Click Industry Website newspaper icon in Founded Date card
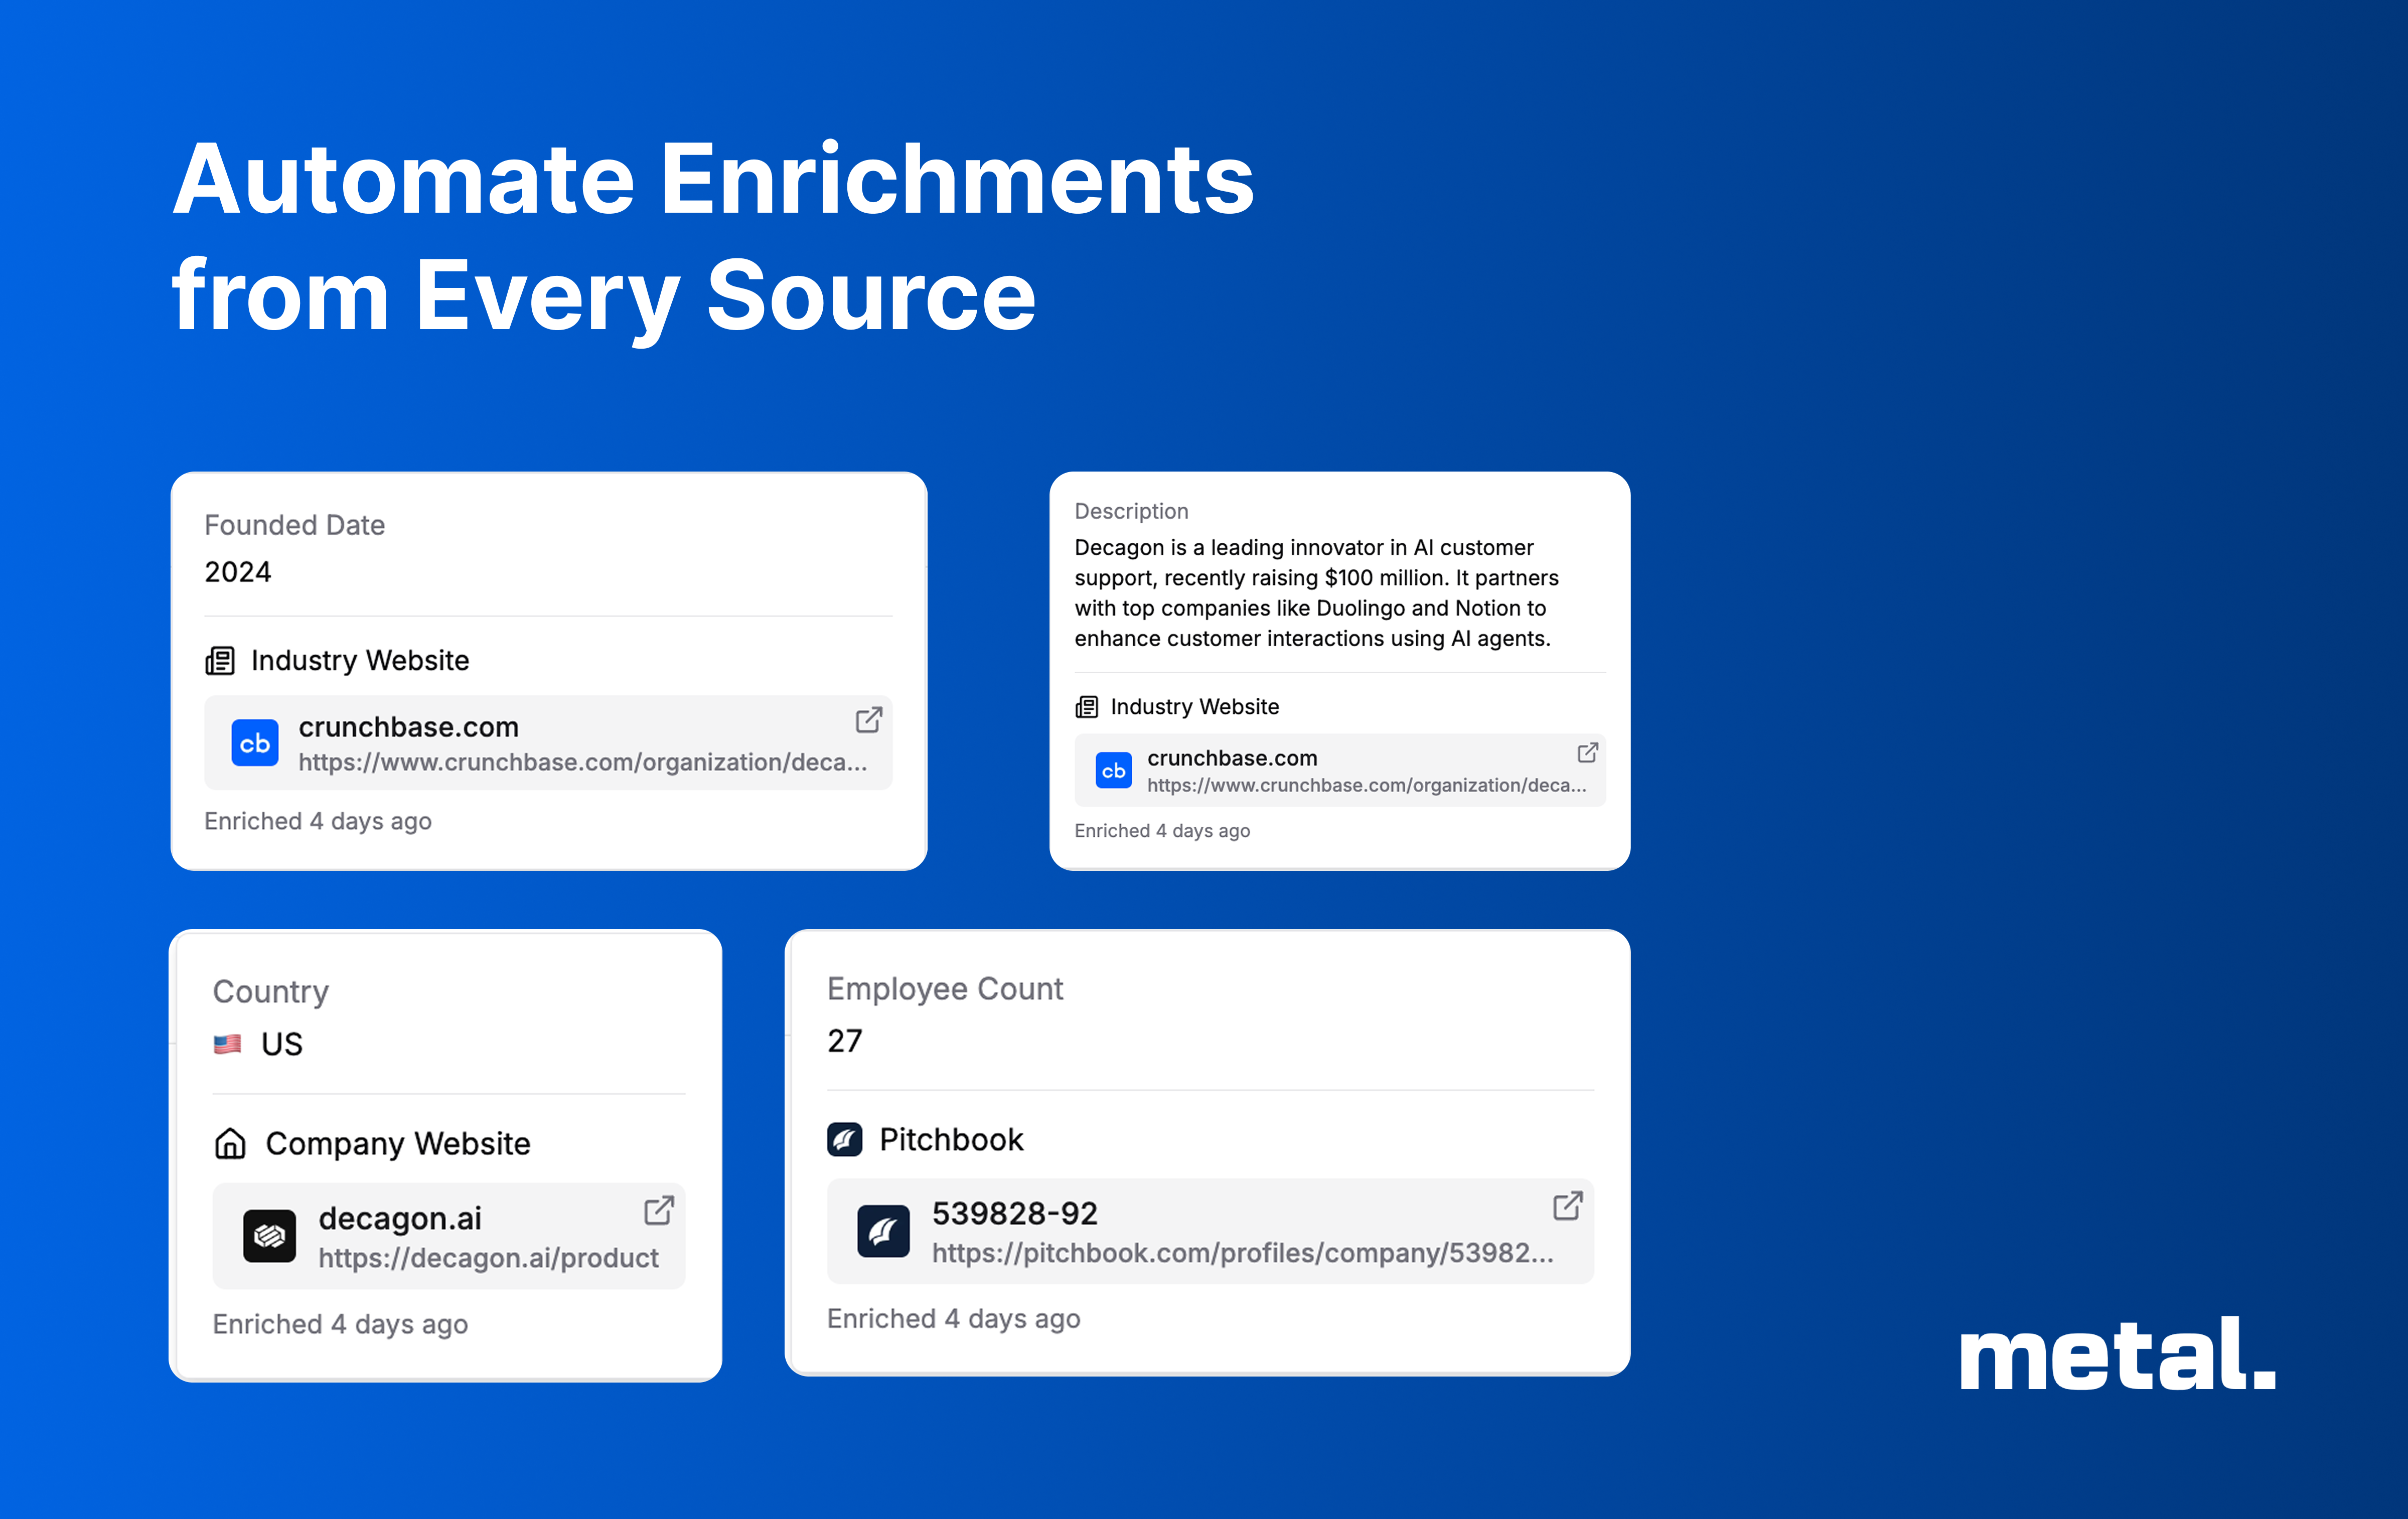This screenshot has width=2408, height=1519. (220, 661)
